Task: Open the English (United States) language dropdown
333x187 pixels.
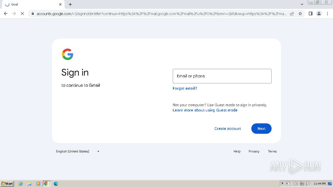Action: (x=78, y=151)
